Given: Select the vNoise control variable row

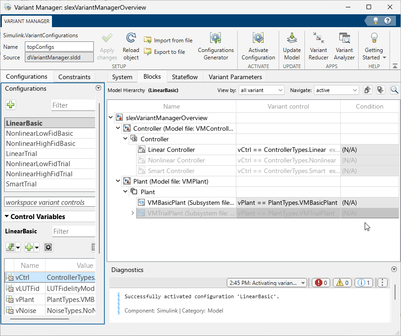Looking at the screenshot, I should pos(50,310).
